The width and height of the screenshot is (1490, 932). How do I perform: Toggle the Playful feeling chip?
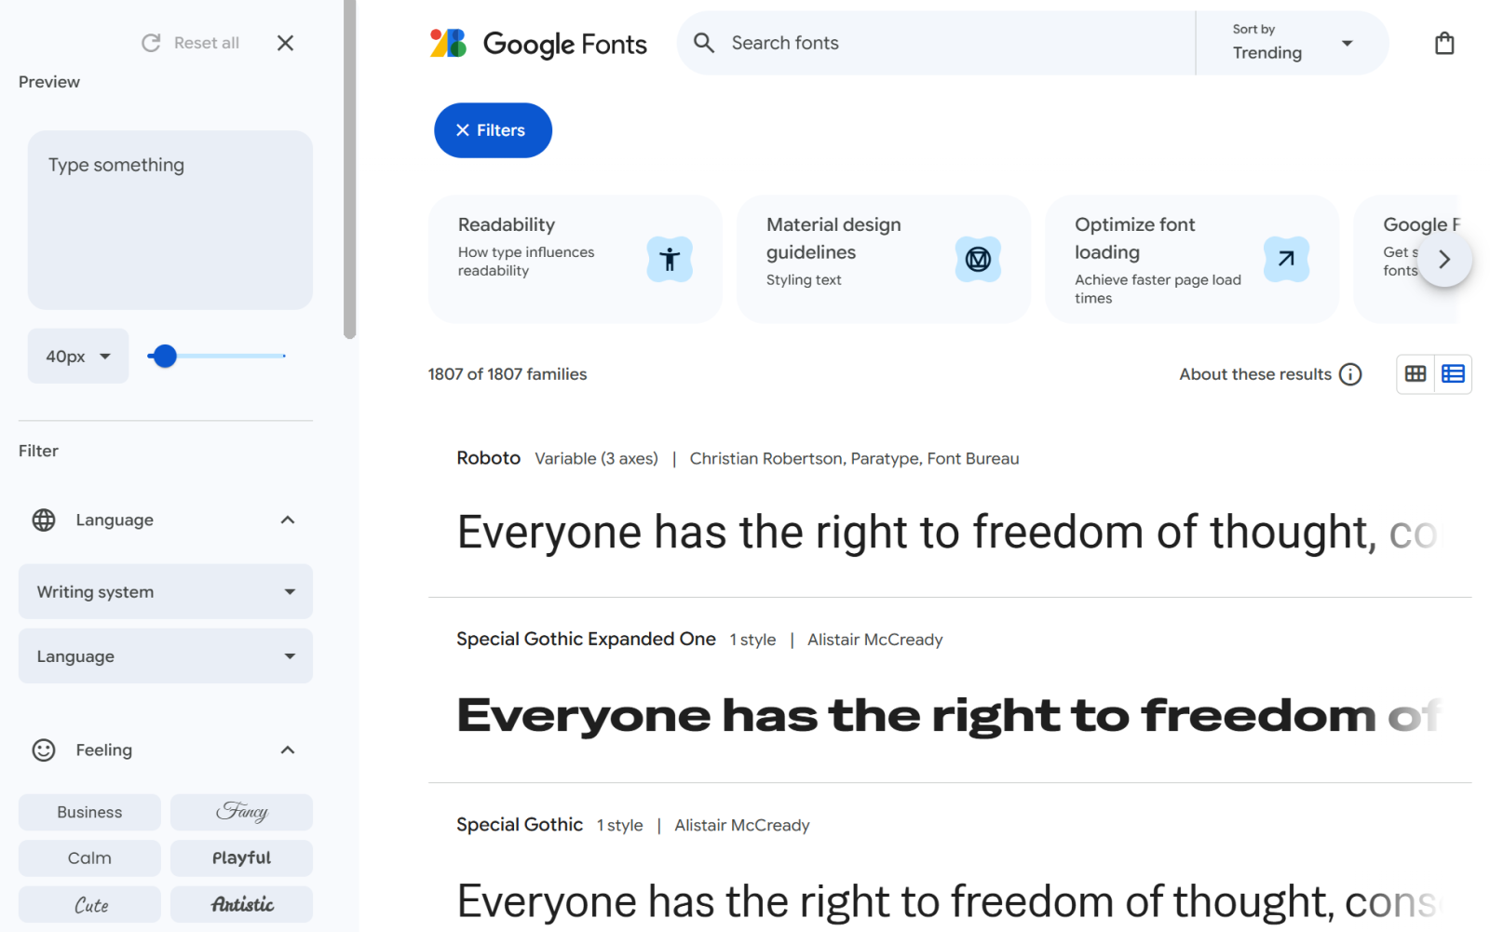click(241, 858)
